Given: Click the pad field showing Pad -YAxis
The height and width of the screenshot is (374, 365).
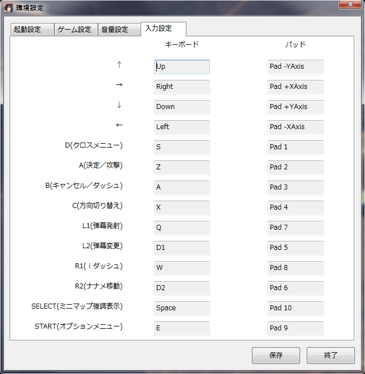Looking at the screenshot, I should 295,67.
